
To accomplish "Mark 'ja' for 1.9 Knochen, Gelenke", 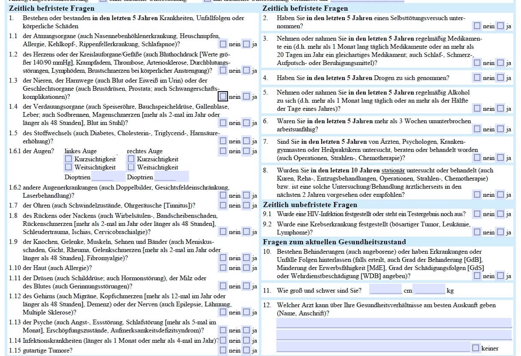I will click(246, 258).
